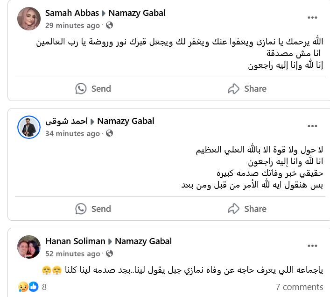Click the "29 minutes ago" timestamp
The image size is (330, 297).
(x=72, y=25)
